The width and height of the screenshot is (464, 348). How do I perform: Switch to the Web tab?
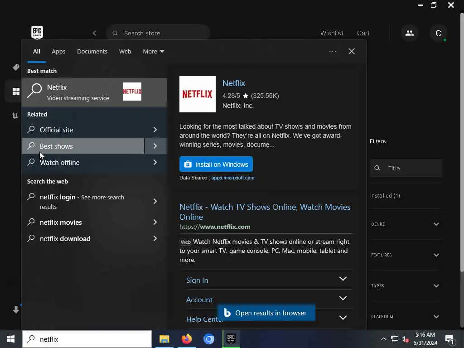[125, 51]
